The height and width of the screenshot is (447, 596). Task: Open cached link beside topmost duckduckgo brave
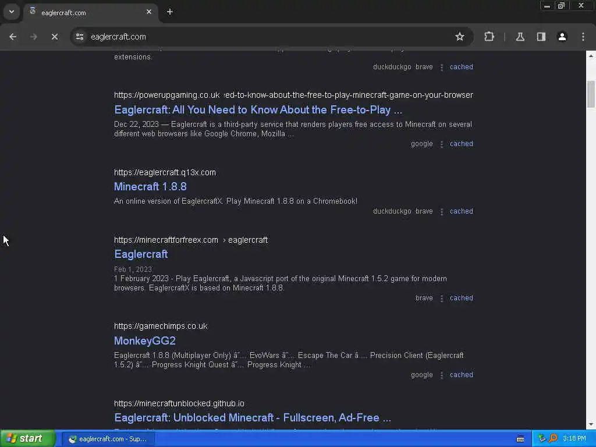click(462, 67)
